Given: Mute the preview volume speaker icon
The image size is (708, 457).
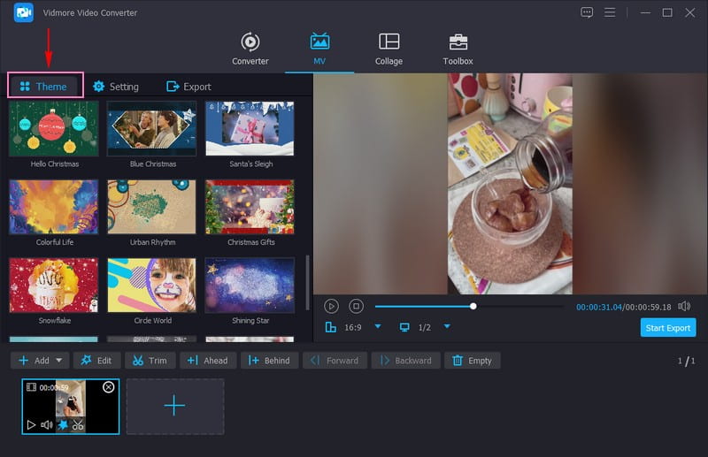Looking at the screenshot, I should [684, 306].
